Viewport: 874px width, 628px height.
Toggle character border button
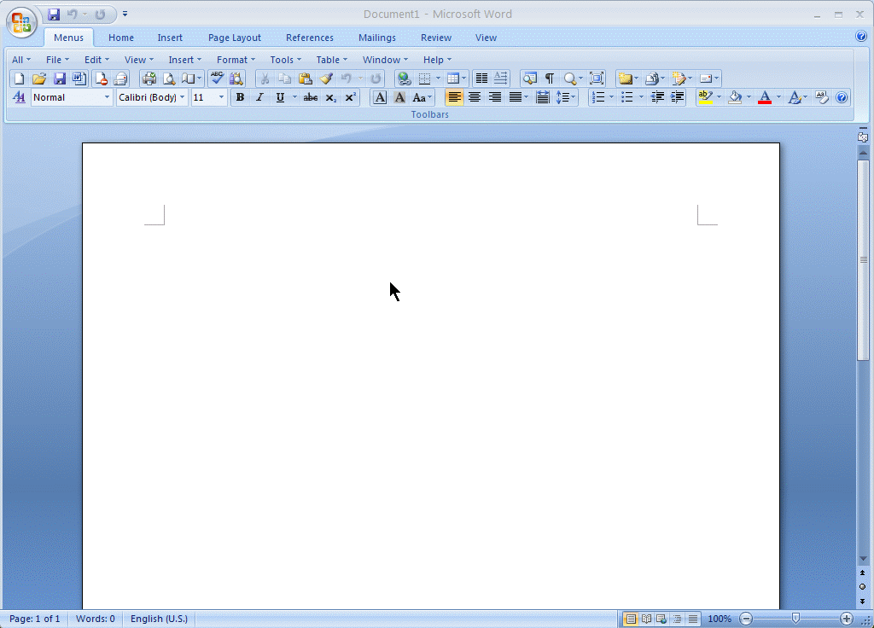pyautogui.click(x=380, y=97)
